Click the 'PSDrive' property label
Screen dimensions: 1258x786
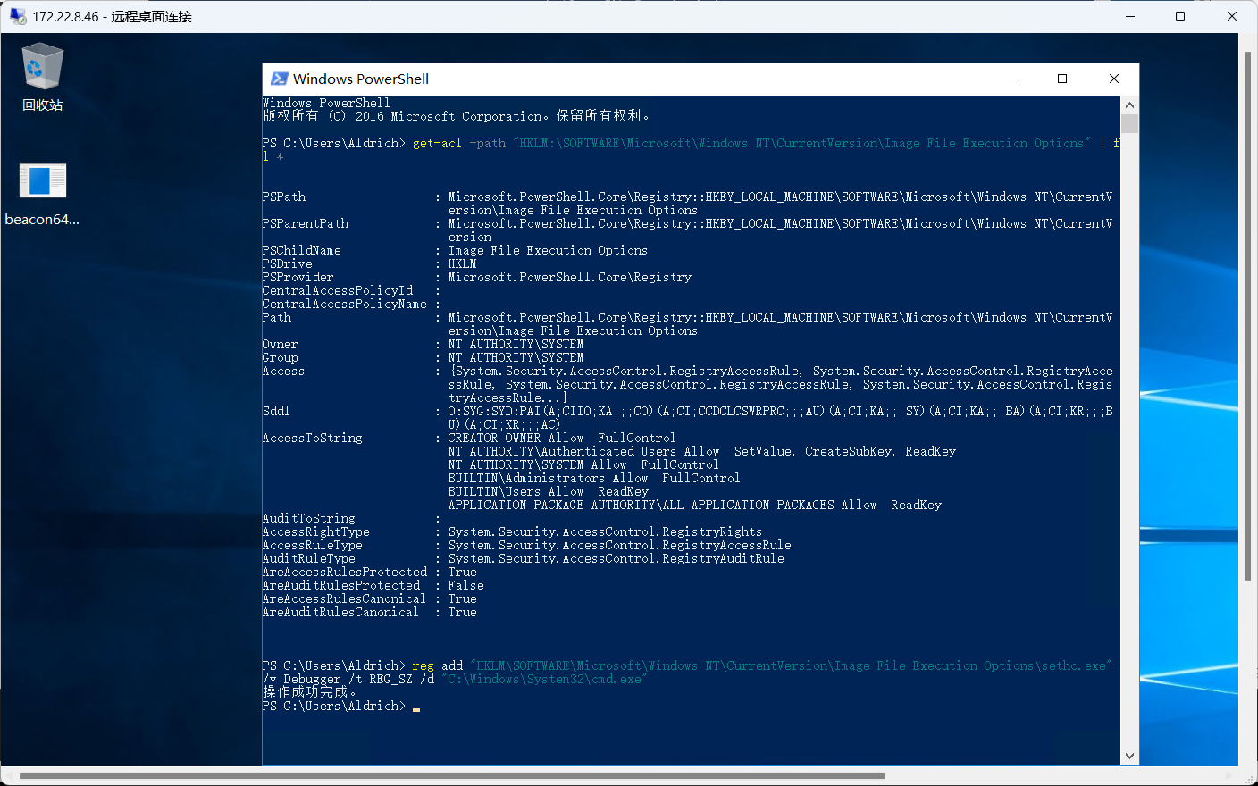pos(288,263)
